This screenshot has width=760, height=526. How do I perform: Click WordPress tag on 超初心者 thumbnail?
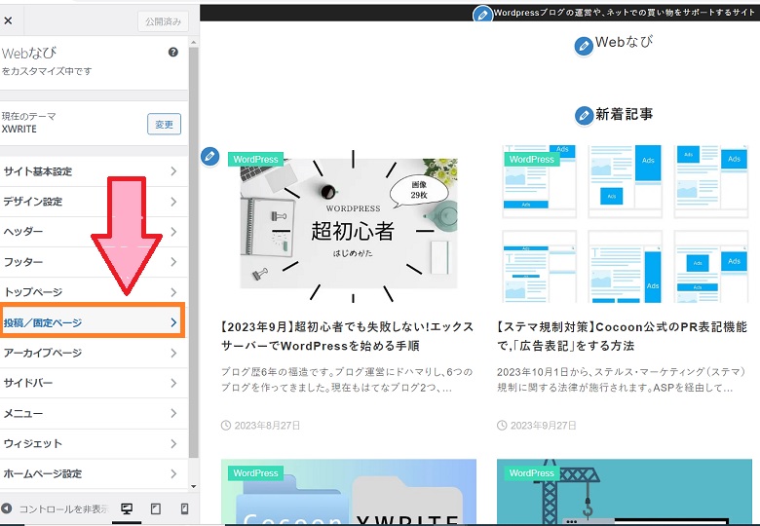pos(255,160)
